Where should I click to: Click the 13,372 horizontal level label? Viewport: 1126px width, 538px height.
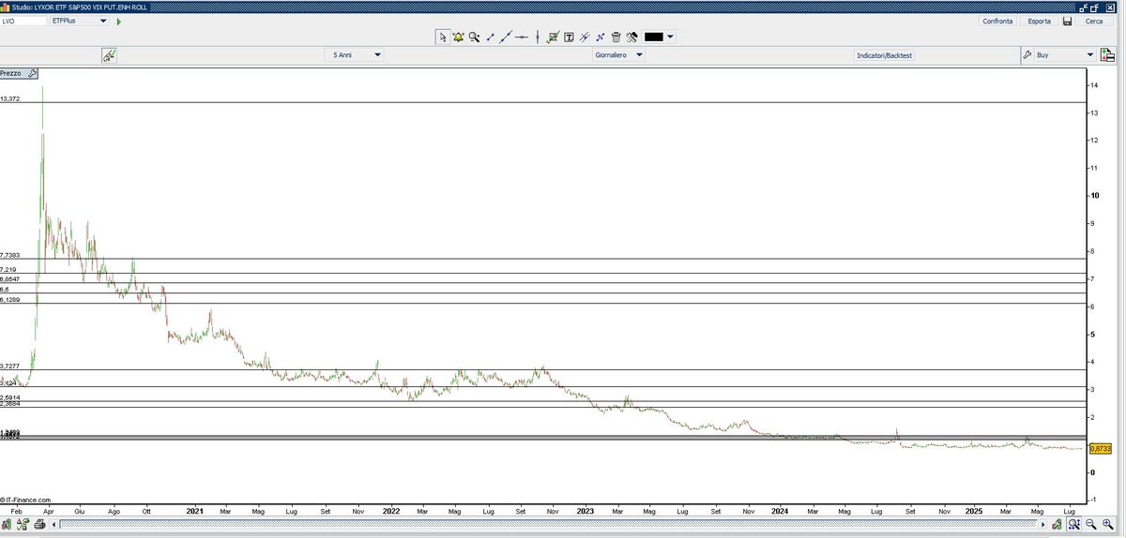tap(10, 98)
